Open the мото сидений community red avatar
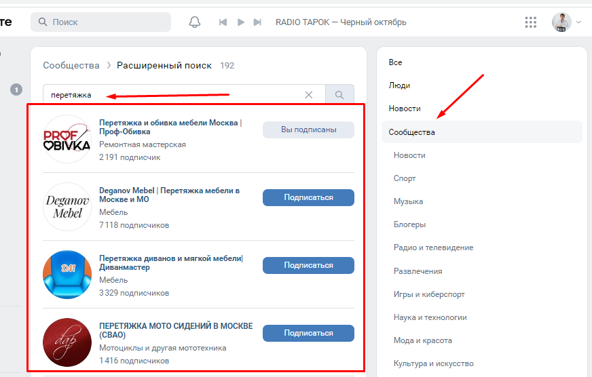 tap(67, 342)
